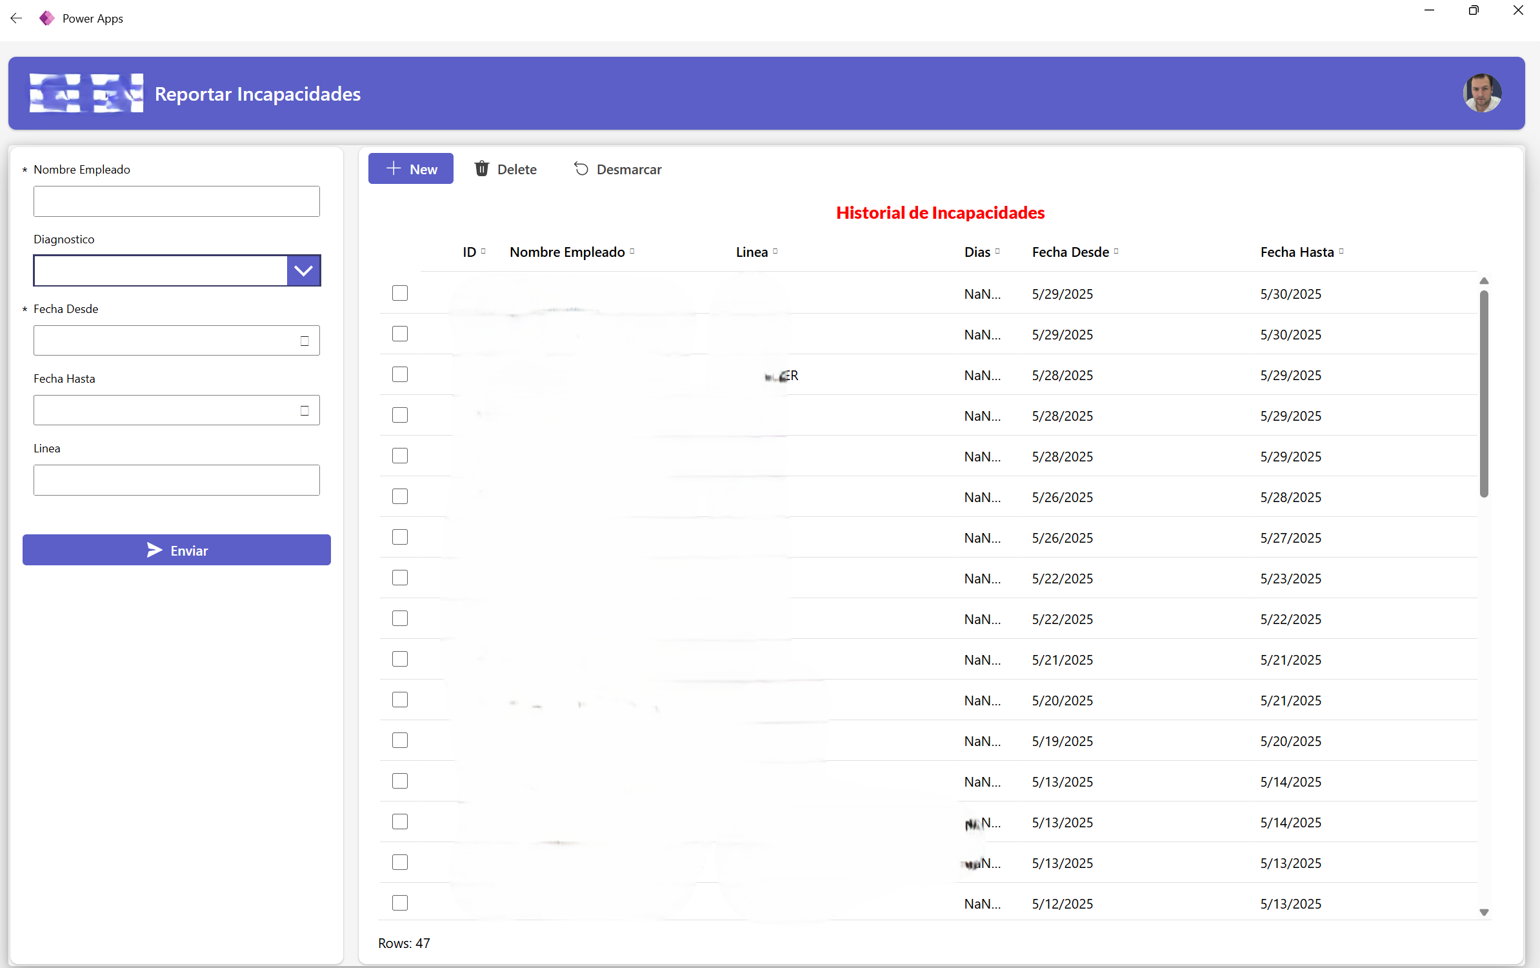Sort by the ID column icon
The width and height of the screenshot is (1540, 968).
click(x=483, y=251)
